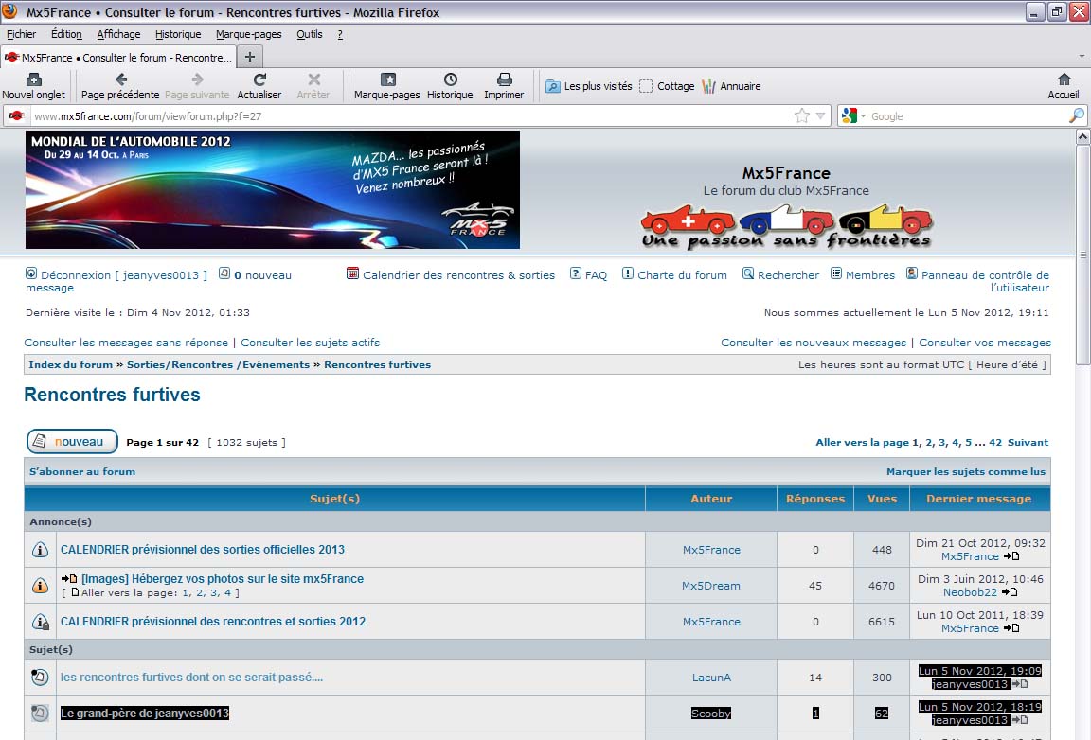Click locked icon of CALENDRIER 2012 row
The height and width of the screenshot is (740, 1091).
tap(41, 621)
